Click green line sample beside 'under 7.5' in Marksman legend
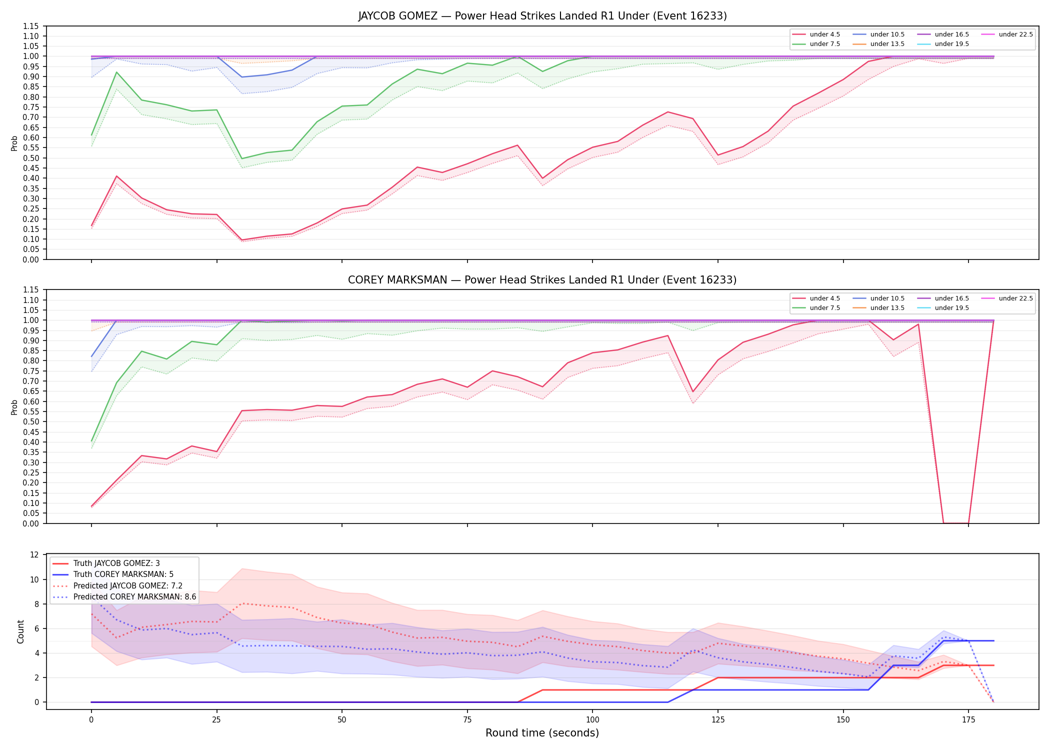1050x750 pixels. pyautogui.click(x=799, y=308)
